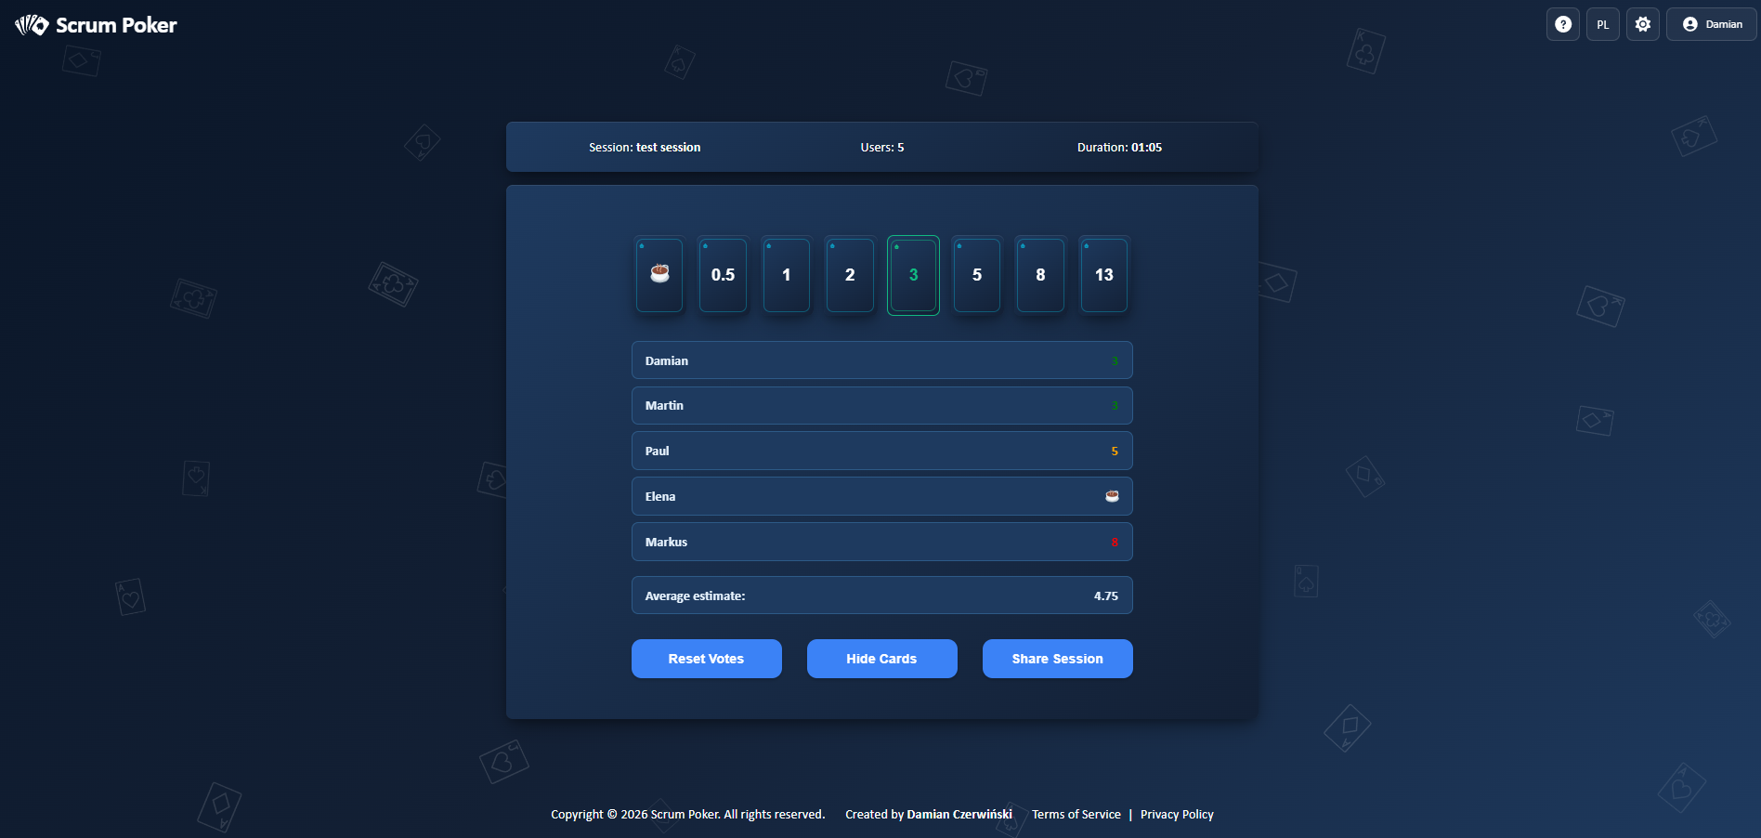Open the help question mark icon
This screenshot has height=838, width=1761.
1563,24
